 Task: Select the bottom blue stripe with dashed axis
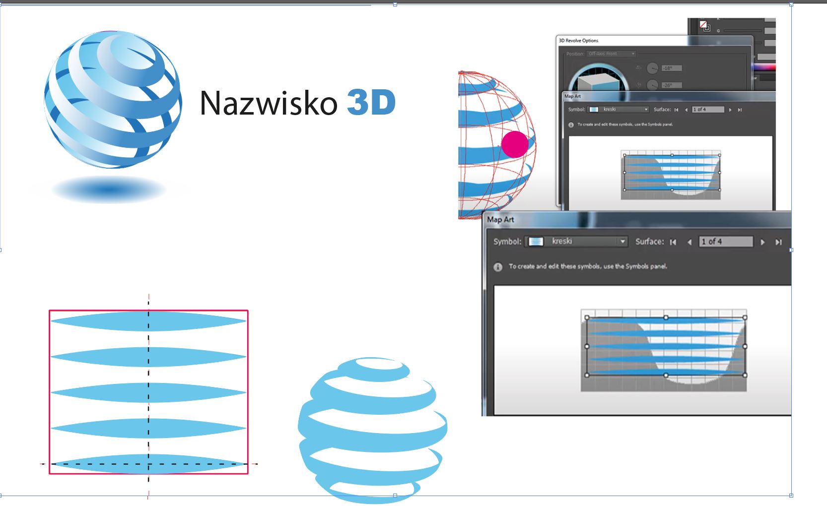point(148,464)
